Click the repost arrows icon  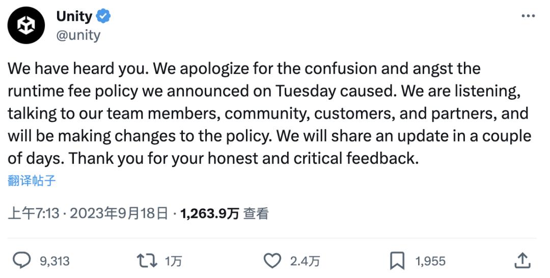point(147,261)
